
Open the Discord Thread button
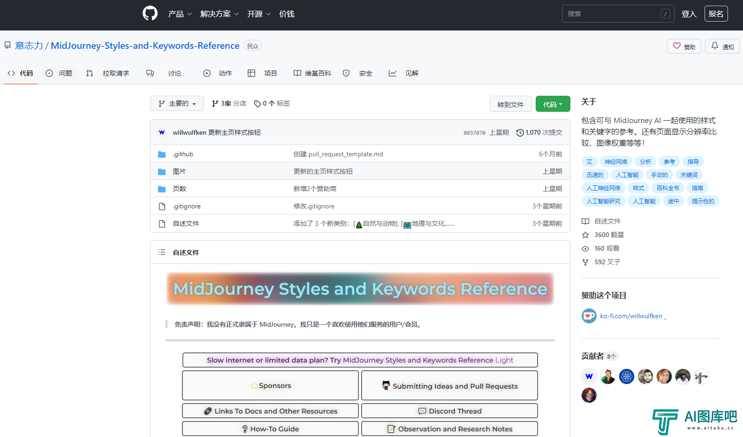click(x=449, y=411)
